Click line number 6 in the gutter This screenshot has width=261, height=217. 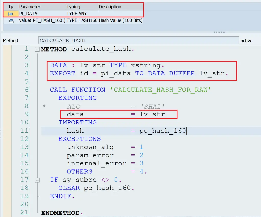(26, 90)
